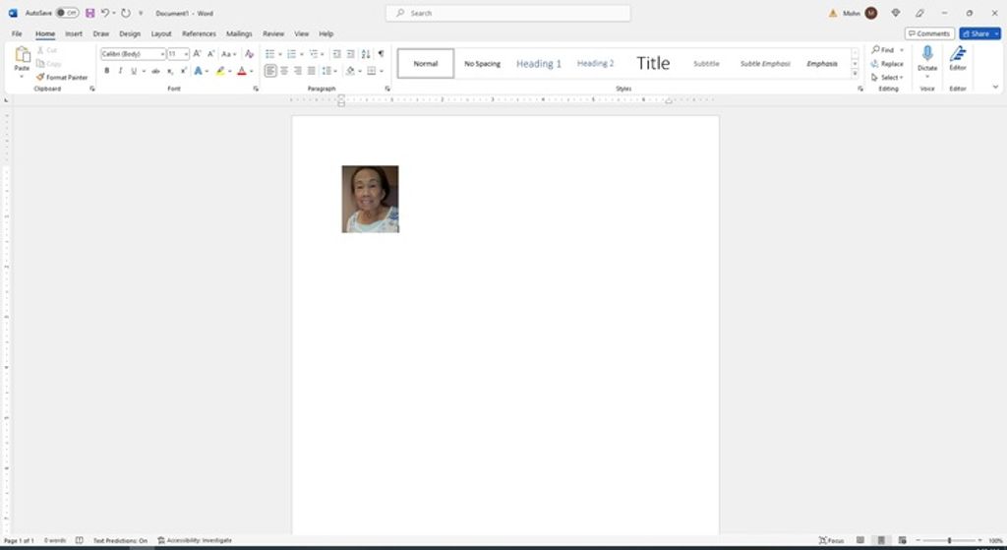This screenshot has width=1007, height=550.
Task: Switch to the References tab
Action: coord(199,33)
